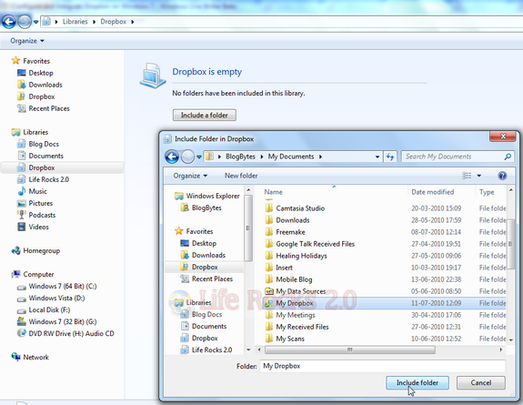Image resolution: width=523 pixels, height=405 pixels.
Task: Open Homegroup in sidebar
Action: pyautogui.click(x=41, y=251)
